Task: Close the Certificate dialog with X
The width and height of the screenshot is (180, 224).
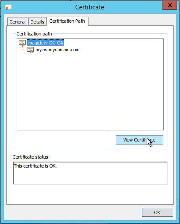Action: point(170,5)
